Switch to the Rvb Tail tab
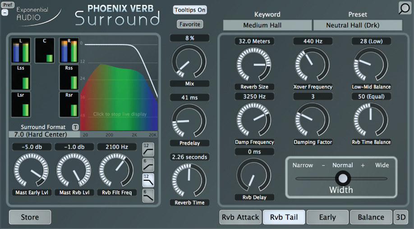Viewport: 414px width, 229px height. (284, 217)
